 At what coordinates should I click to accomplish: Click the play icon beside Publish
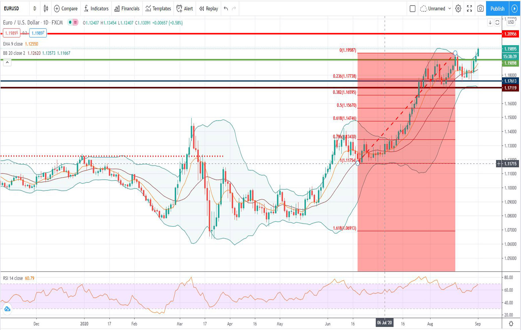click(514, 9)
